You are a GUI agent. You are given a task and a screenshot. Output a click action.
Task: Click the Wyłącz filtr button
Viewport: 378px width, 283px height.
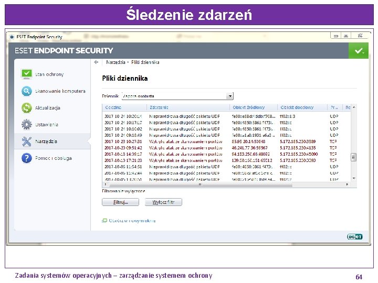pos(163,202)
